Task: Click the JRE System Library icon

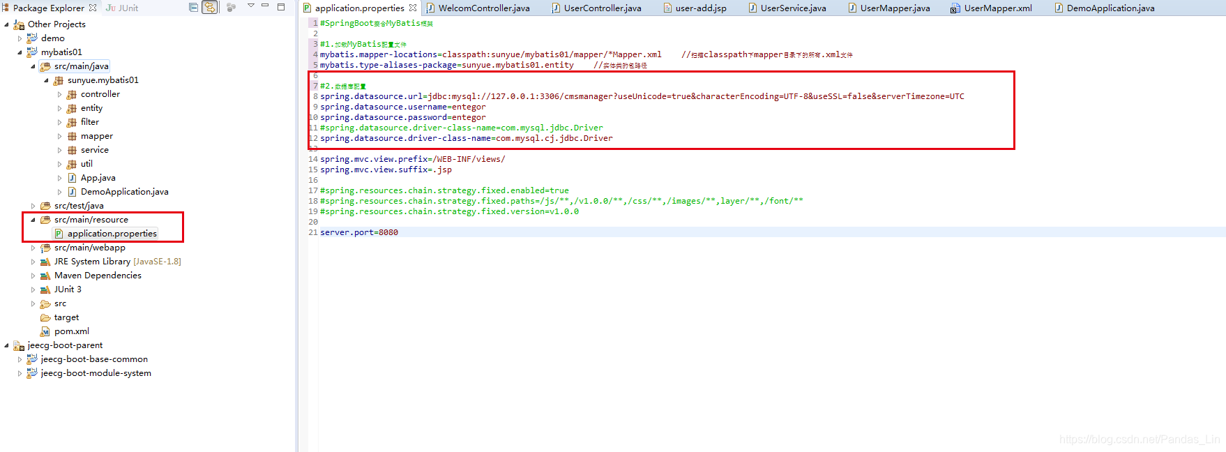Action: 45,262
